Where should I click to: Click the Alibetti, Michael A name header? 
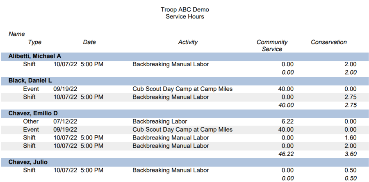click(185, 56)
